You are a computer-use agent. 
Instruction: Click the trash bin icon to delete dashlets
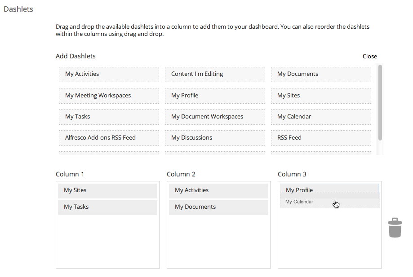[395, 227]
